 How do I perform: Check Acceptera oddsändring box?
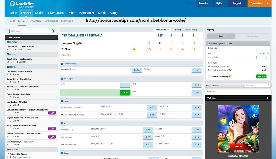pyautogui.click(x=209, y=76)
